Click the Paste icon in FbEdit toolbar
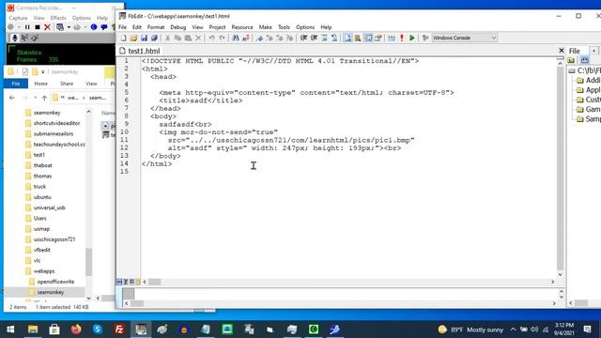 (x=188, y=38)
